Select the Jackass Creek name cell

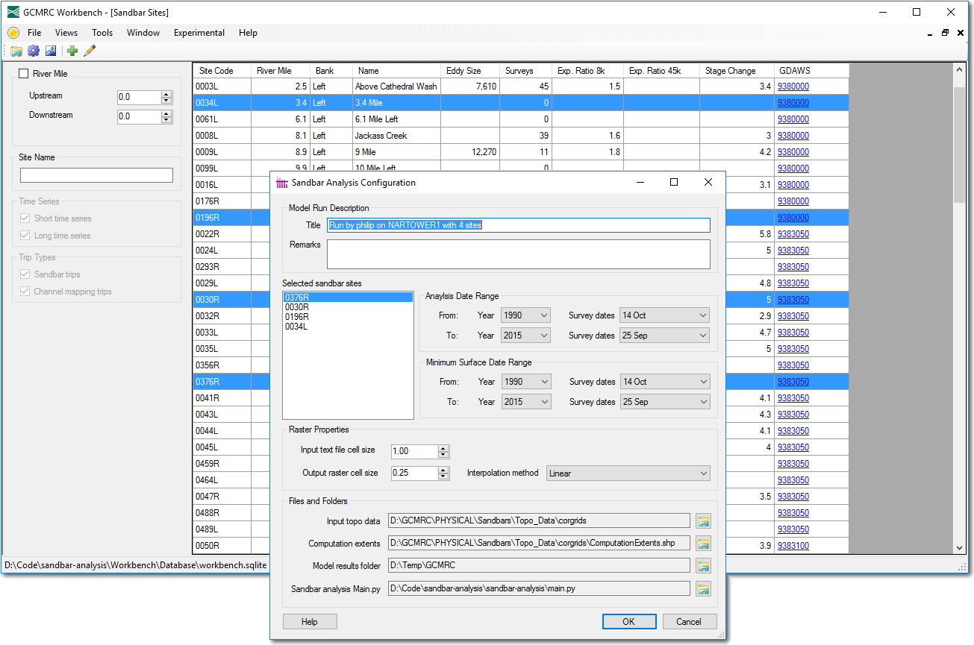[x=396, y=136]
